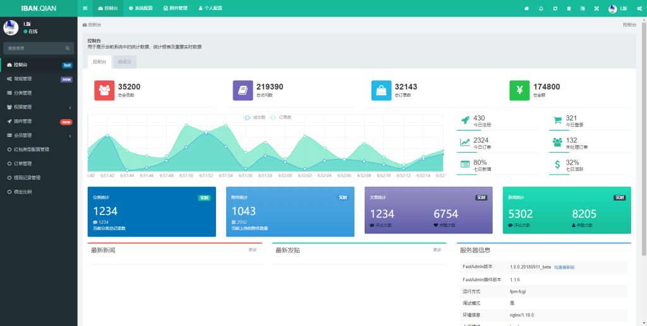Click the 搜索菜单 search input field

(x=33, y=48)
